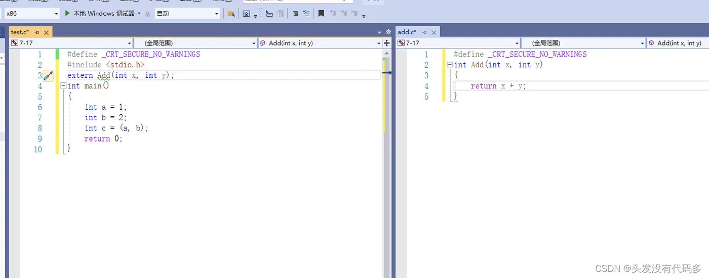The image size is (709, 278).
Task: Open the (全局范围) scope dropdown in test.c
Action: (195, 43)
